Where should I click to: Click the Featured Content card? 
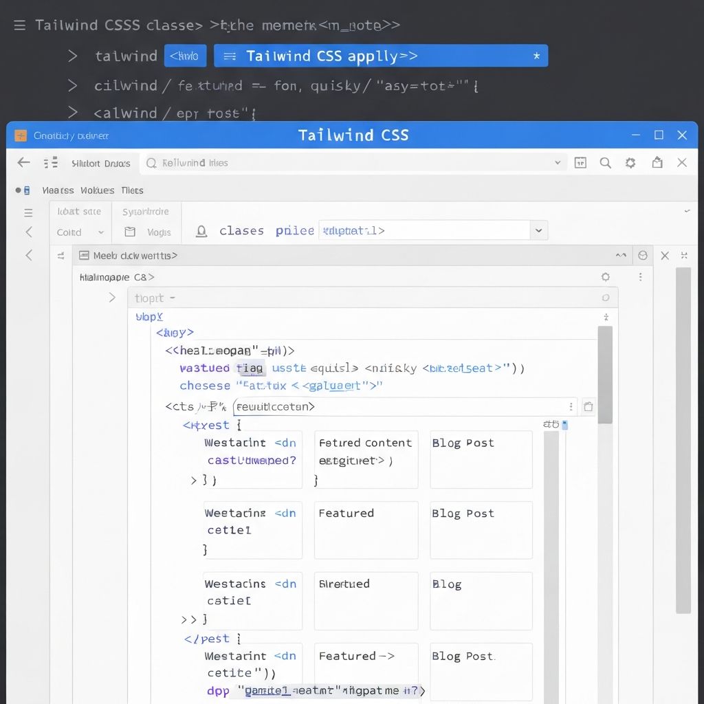pos(366,460)
